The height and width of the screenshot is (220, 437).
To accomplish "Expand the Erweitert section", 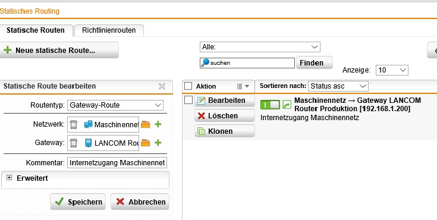I will click(9, 178).
